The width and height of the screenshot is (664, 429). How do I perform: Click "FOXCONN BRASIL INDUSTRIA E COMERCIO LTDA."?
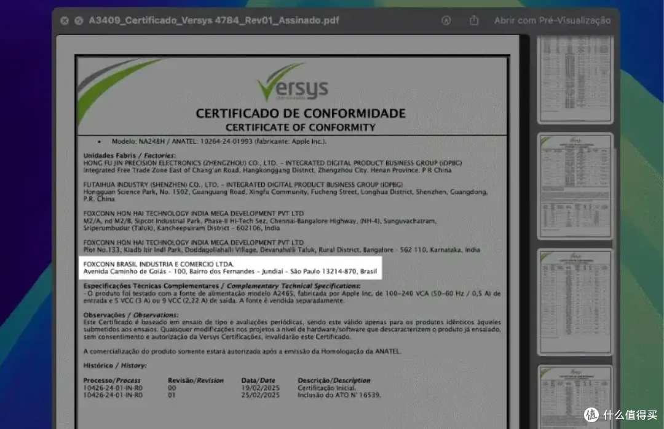click(x=159, y=264)
